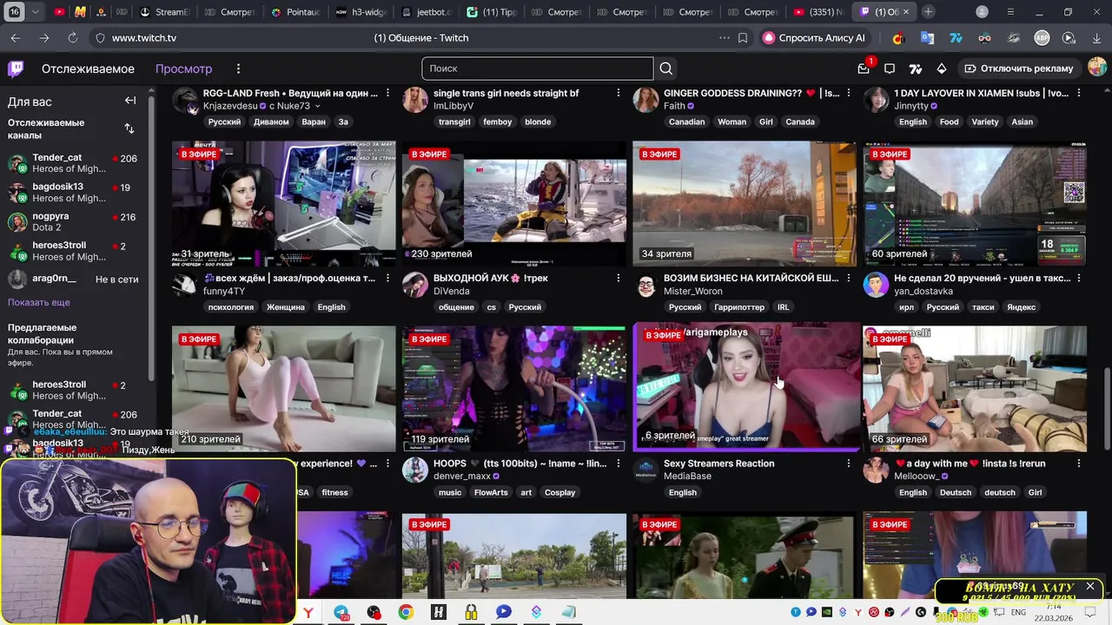Click the www.twitch.tv address bar
The width and height of the screenshot is (1112, 625).
pyautogui.click(x=143, y=38)
